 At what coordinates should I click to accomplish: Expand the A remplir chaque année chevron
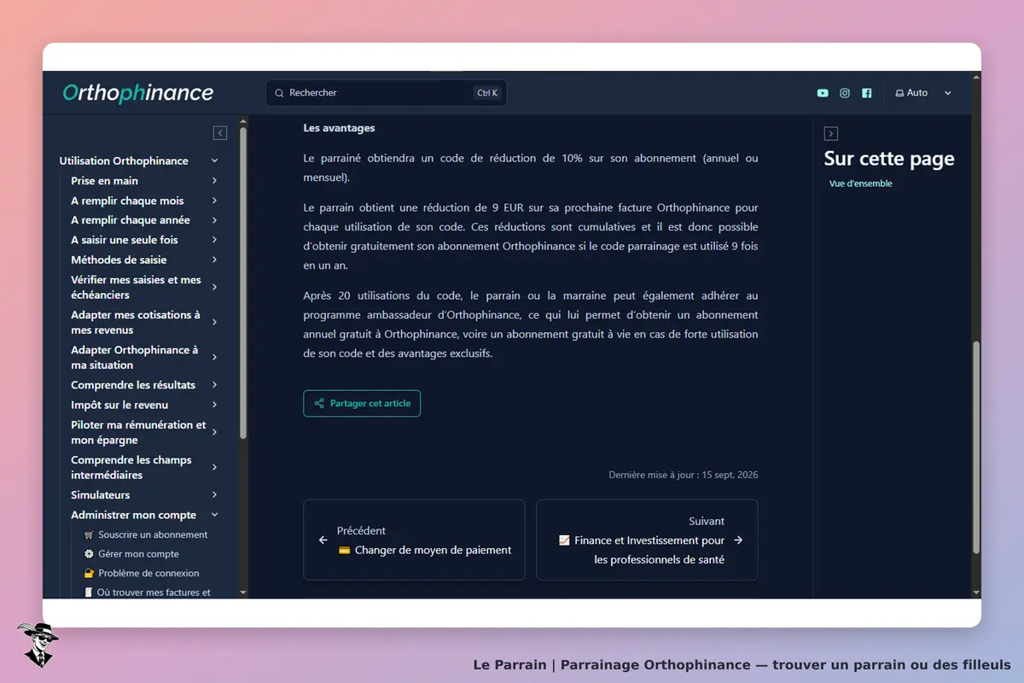click(x=214, y=220)
